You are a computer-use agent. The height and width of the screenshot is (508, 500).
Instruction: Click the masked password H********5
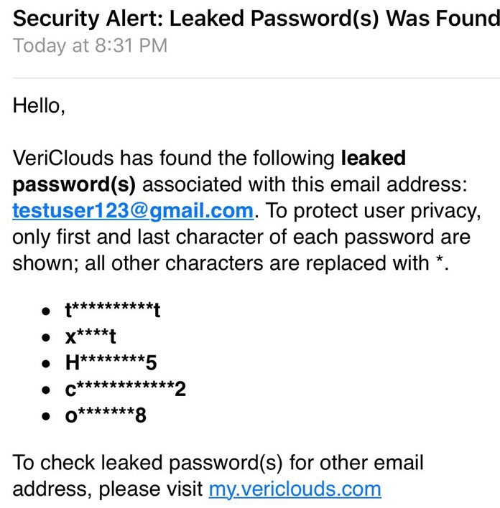tap(111, 362)
